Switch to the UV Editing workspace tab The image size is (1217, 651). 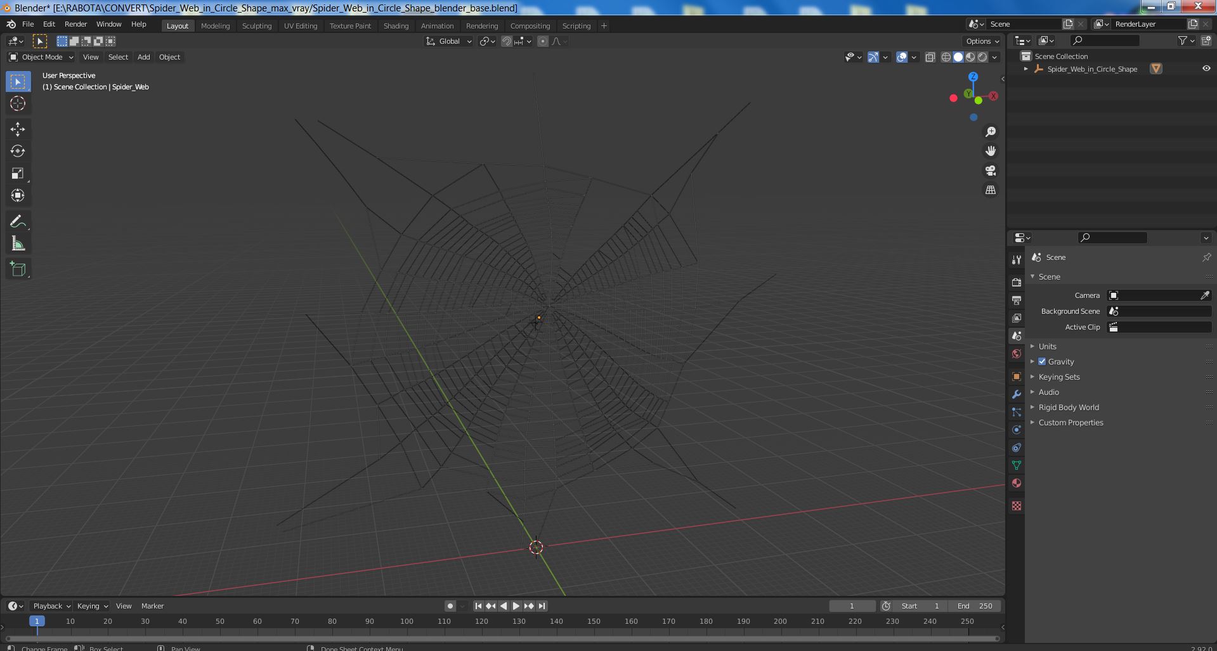tap(301, 25)
